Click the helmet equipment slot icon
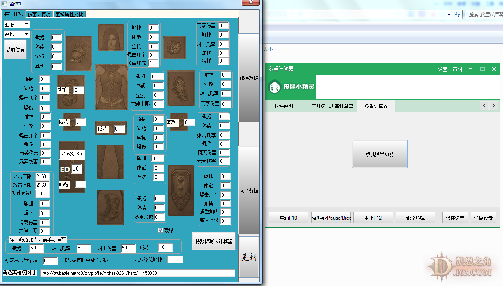Viewport: 503px width, 286px height. [78, 53]
